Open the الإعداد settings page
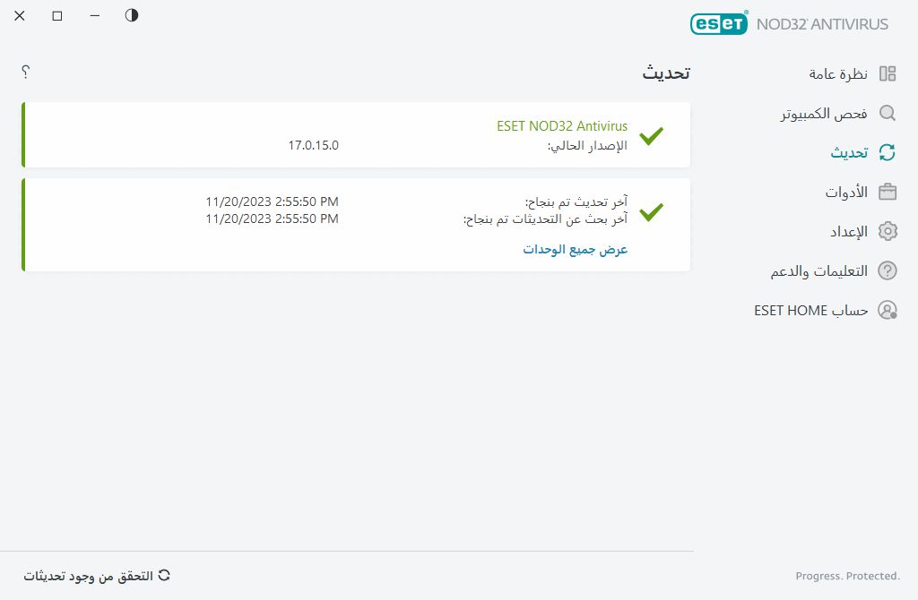This screenshot has height=600, width=918. coord(847,231)
